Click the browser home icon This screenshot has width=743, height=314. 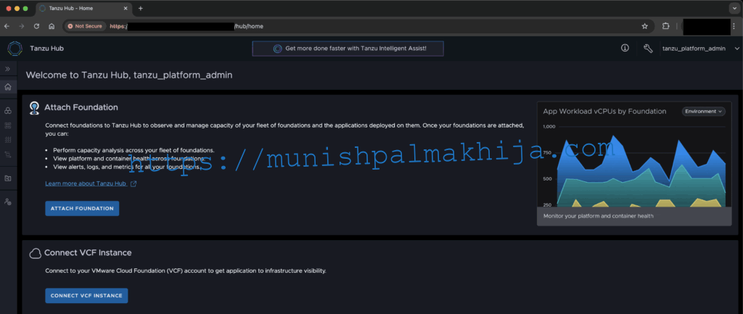click(52, 27)
